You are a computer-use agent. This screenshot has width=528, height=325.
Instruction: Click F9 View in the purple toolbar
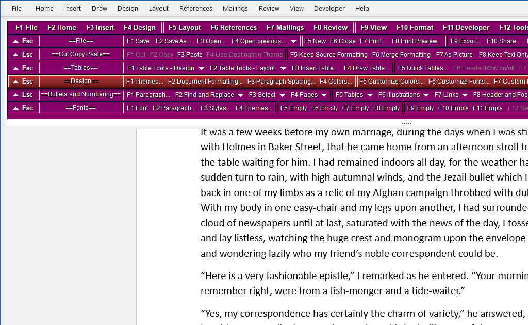(x=373, y=28)
